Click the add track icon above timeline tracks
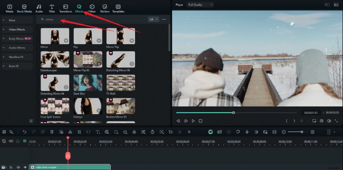Image resolution: width=343 pixels, height=170 pixels. [x=4, y=141]
